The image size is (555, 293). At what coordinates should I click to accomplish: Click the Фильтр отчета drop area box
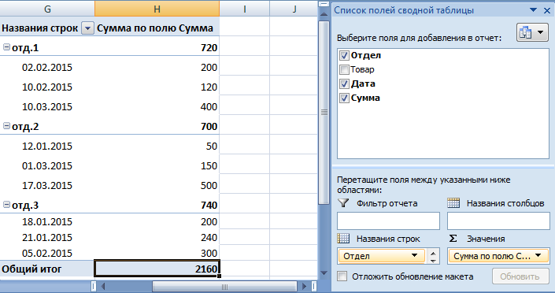[388, 221]
